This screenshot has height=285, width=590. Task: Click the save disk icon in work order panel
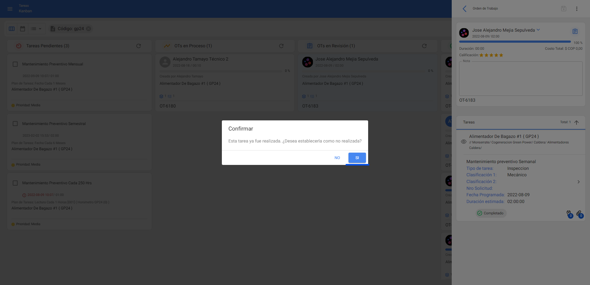(563, 9)
